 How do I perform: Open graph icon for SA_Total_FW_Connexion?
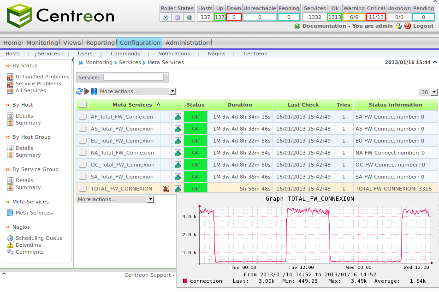click(178, 177)
